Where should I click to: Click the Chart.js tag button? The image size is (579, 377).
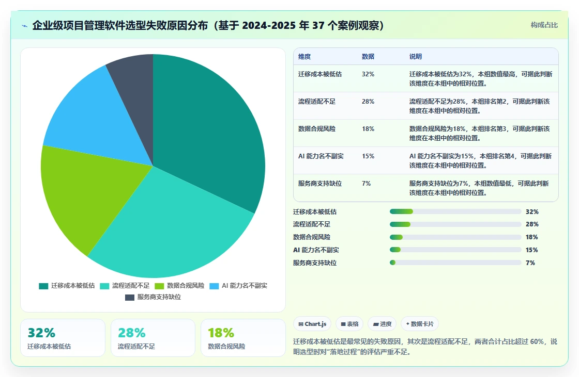[x=312, y=324]
